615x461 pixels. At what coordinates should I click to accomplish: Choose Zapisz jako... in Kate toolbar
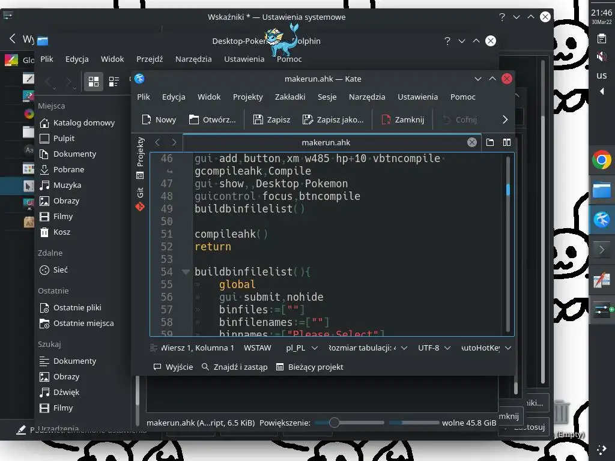pos(333,119)
